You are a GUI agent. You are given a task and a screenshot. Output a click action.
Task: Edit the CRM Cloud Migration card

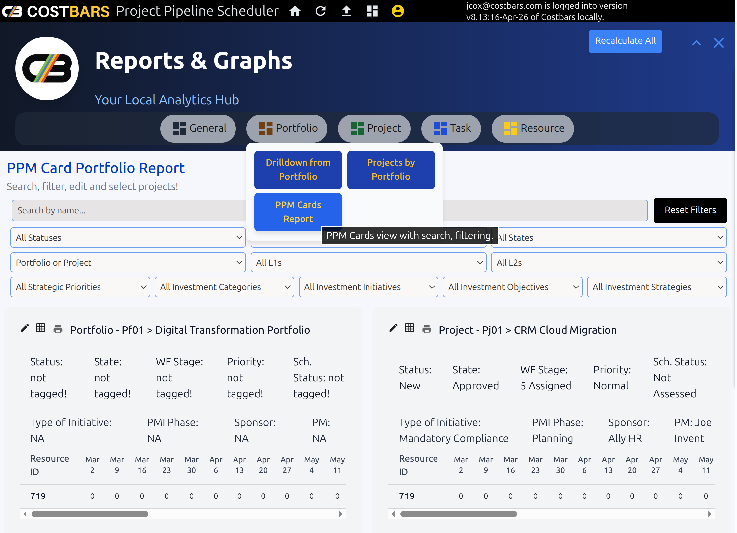click(x=393, y=328)
